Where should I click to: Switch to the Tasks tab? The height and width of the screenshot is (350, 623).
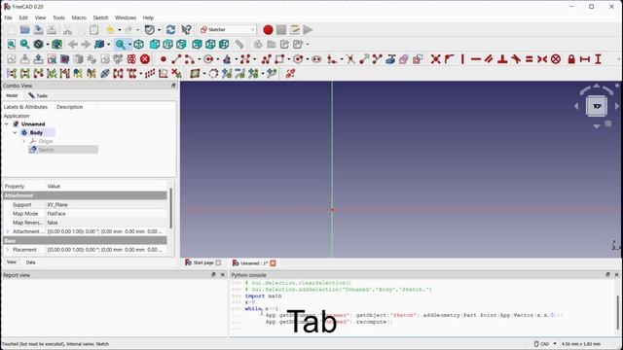[x=38, y=95]
